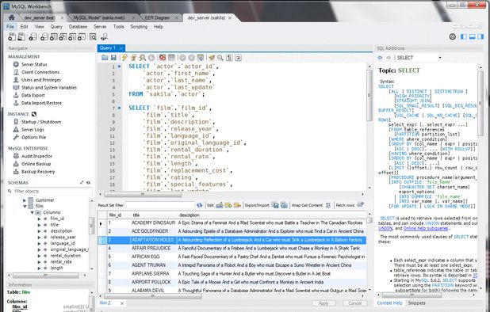Toggle the right sidebar panel visibility icon
The image size is (490, 312).
[x=480, y=36]
